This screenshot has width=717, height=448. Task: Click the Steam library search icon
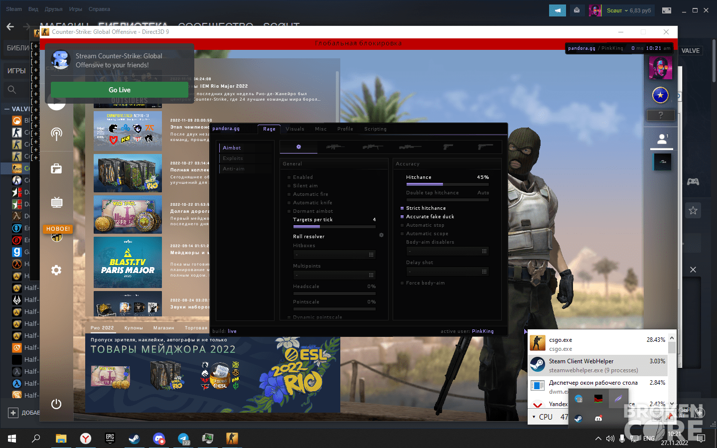point(12,90)
